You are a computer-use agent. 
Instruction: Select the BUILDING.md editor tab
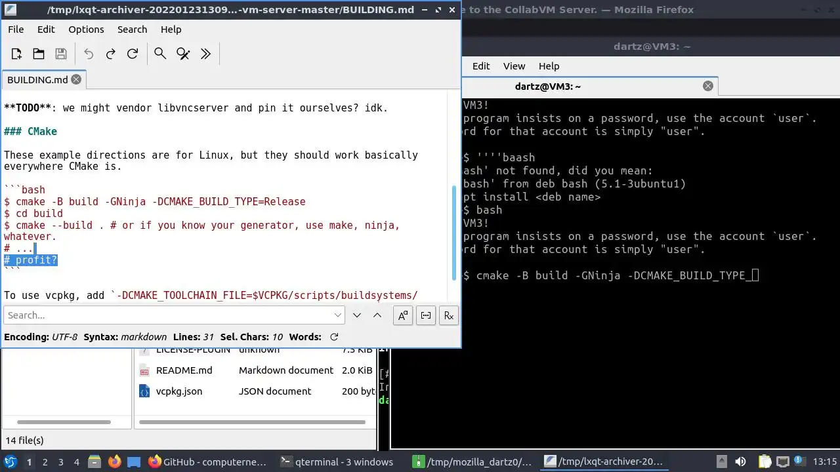tap(43, 79)
